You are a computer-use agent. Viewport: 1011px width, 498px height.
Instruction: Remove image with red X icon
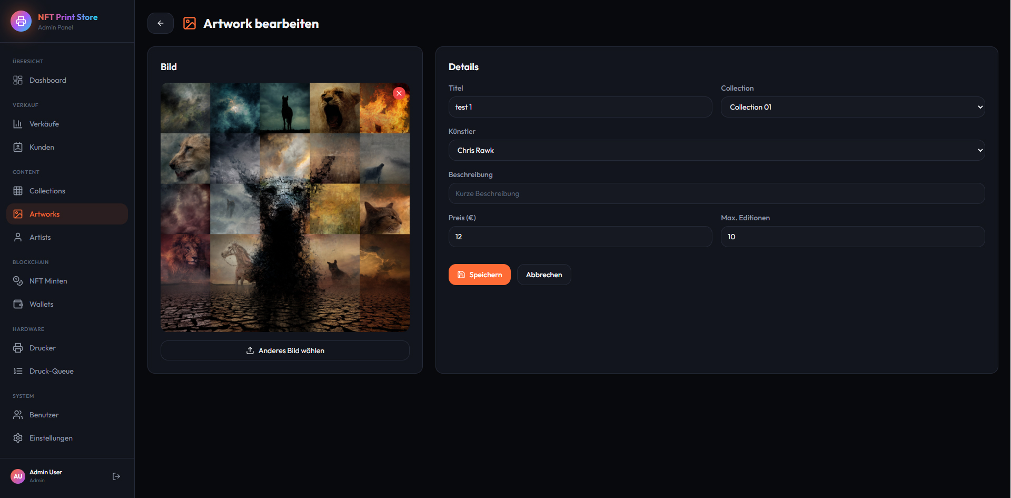399,93
